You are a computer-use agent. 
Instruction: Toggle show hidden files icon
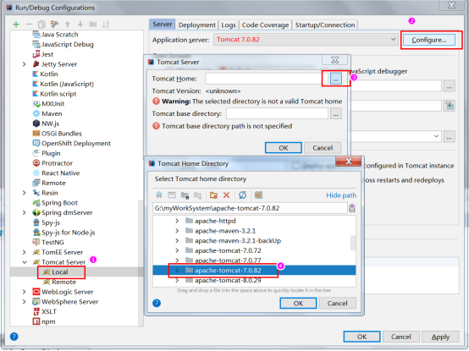coord(258,195)
